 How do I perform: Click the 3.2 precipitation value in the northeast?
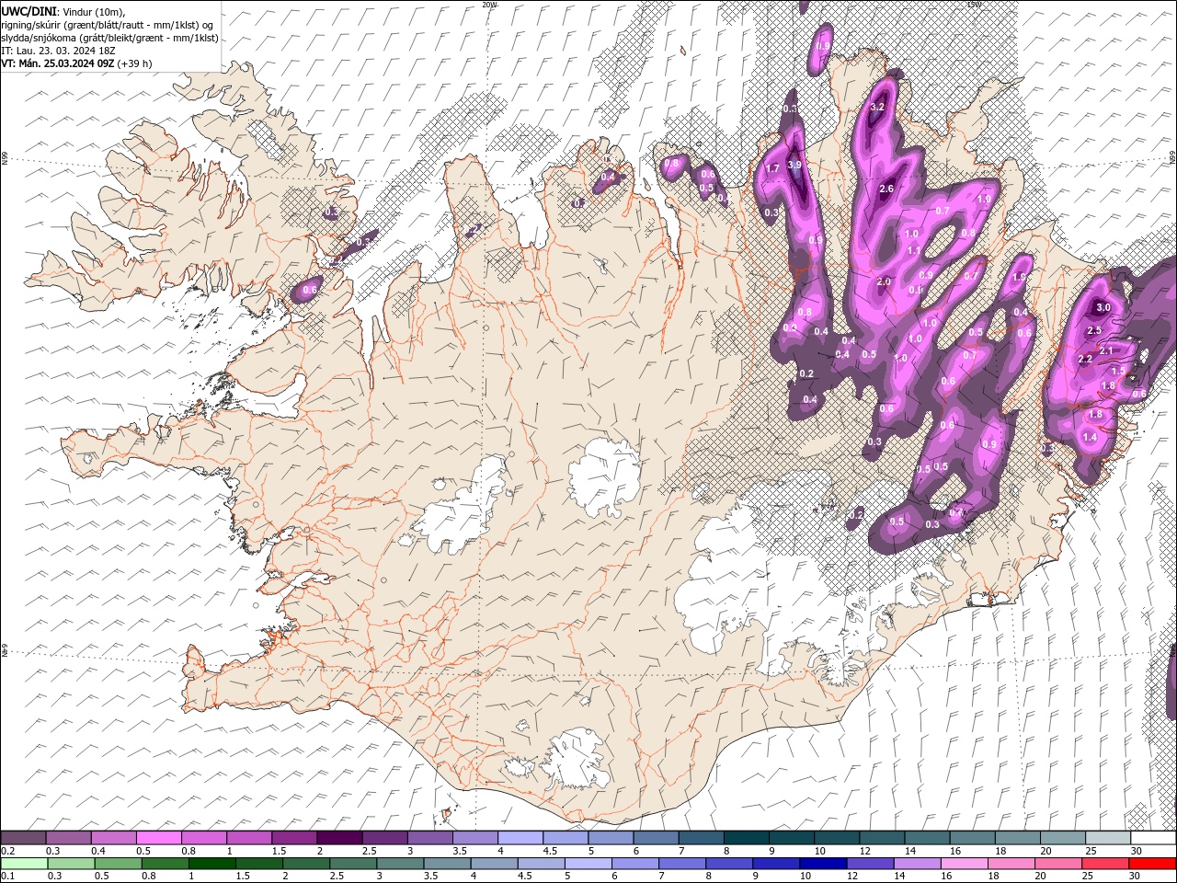pos(877,108)
